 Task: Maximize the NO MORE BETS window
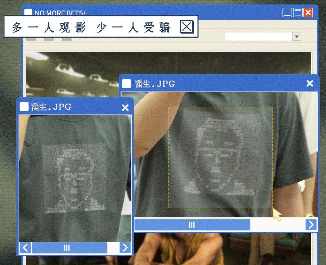[298, 13]
